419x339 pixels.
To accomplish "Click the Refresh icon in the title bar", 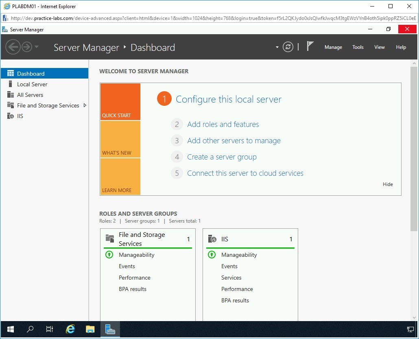I will [288, 47].
